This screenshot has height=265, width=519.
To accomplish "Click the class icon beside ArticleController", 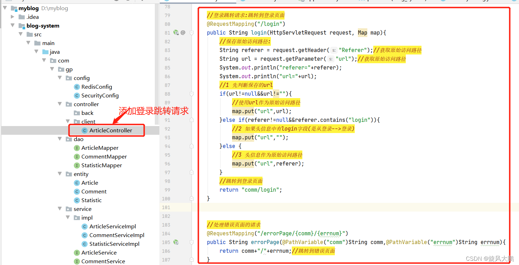I will coord(84,130).
